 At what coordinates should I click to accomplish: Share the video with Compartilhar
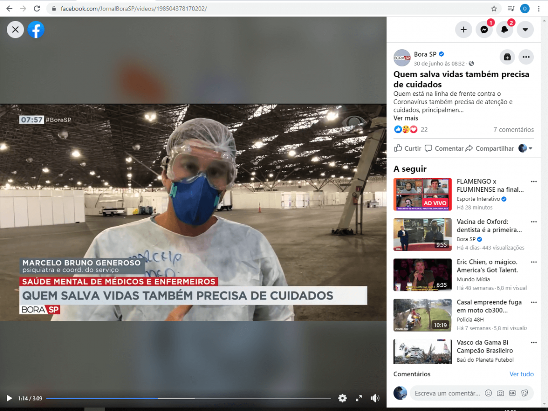(x=490, y=148)
